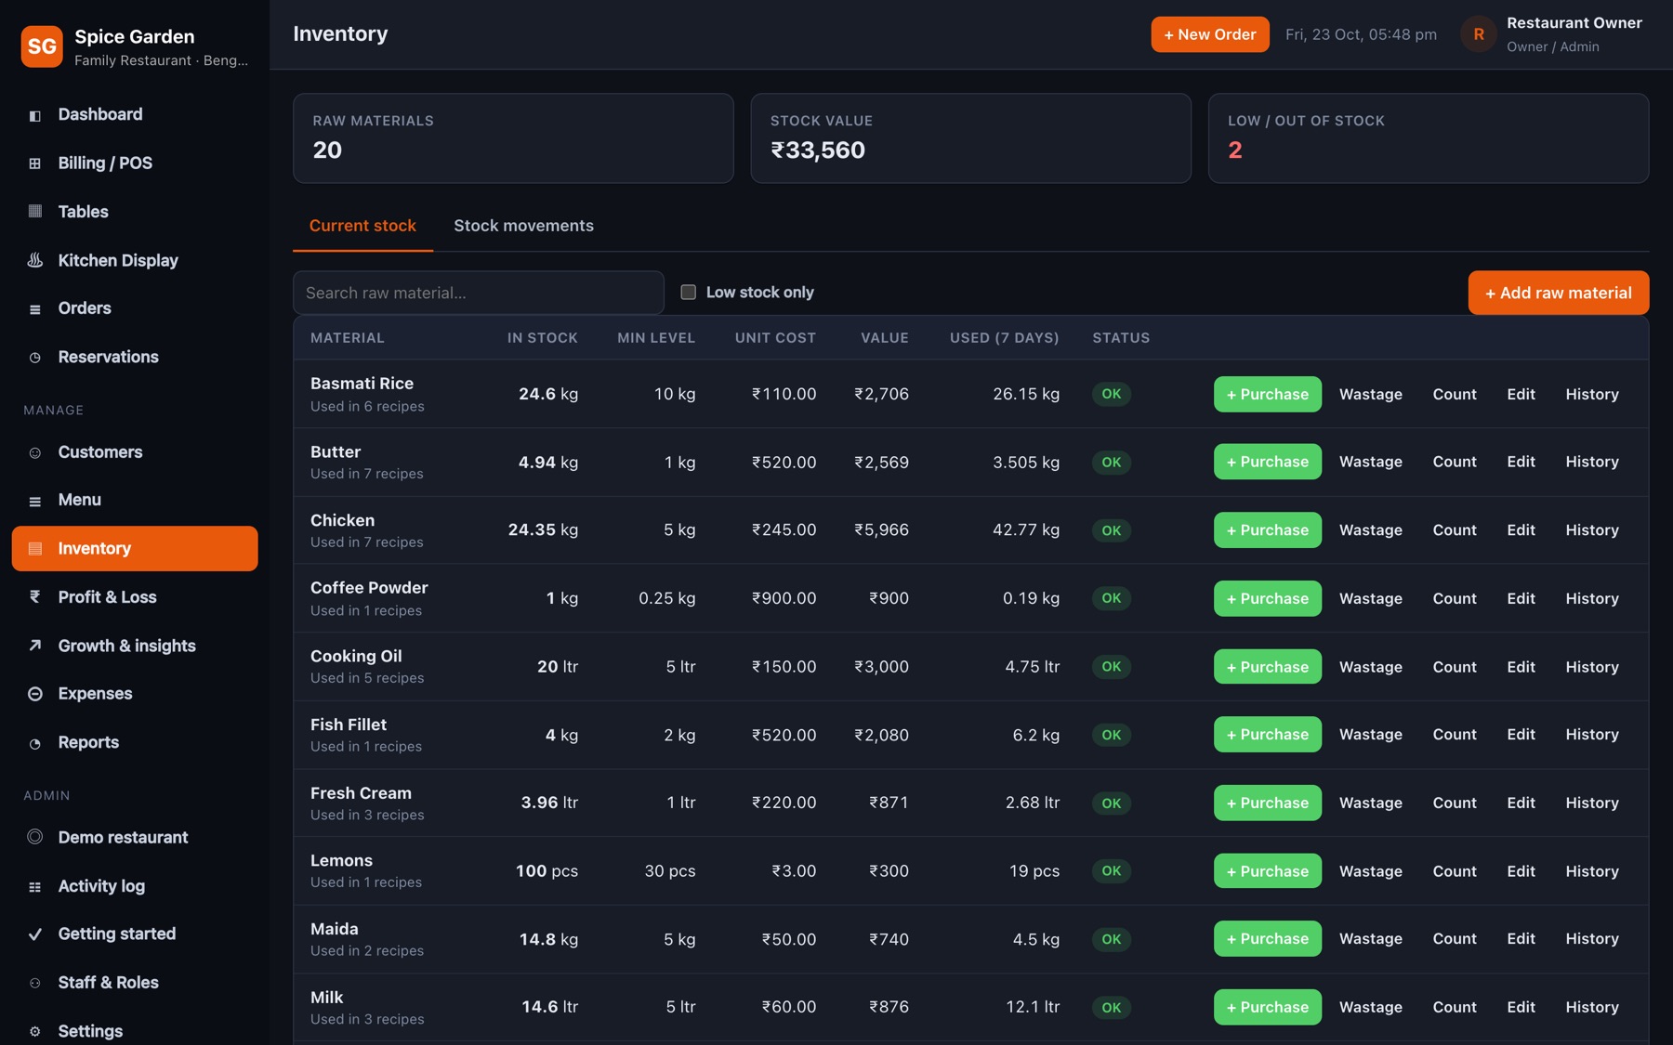Image resolution: width=1673 pixels, height=1045 pixels.
Task: Purchase more Fish Fillet
Action: click(1268, 735)
